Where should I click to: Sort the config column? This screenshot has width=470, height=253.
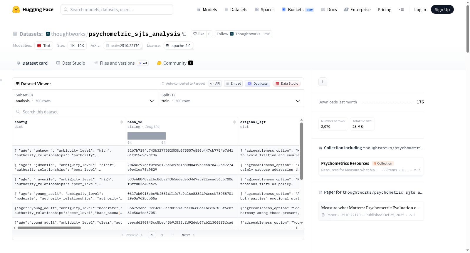click(x=122, y=122)
